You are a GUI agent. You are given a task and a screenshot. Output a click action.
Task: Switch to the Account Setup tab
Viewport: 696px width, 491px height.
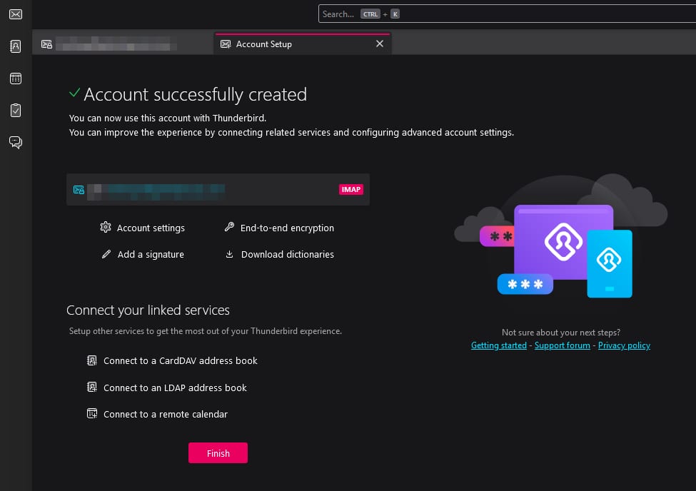tap(264, 44)
